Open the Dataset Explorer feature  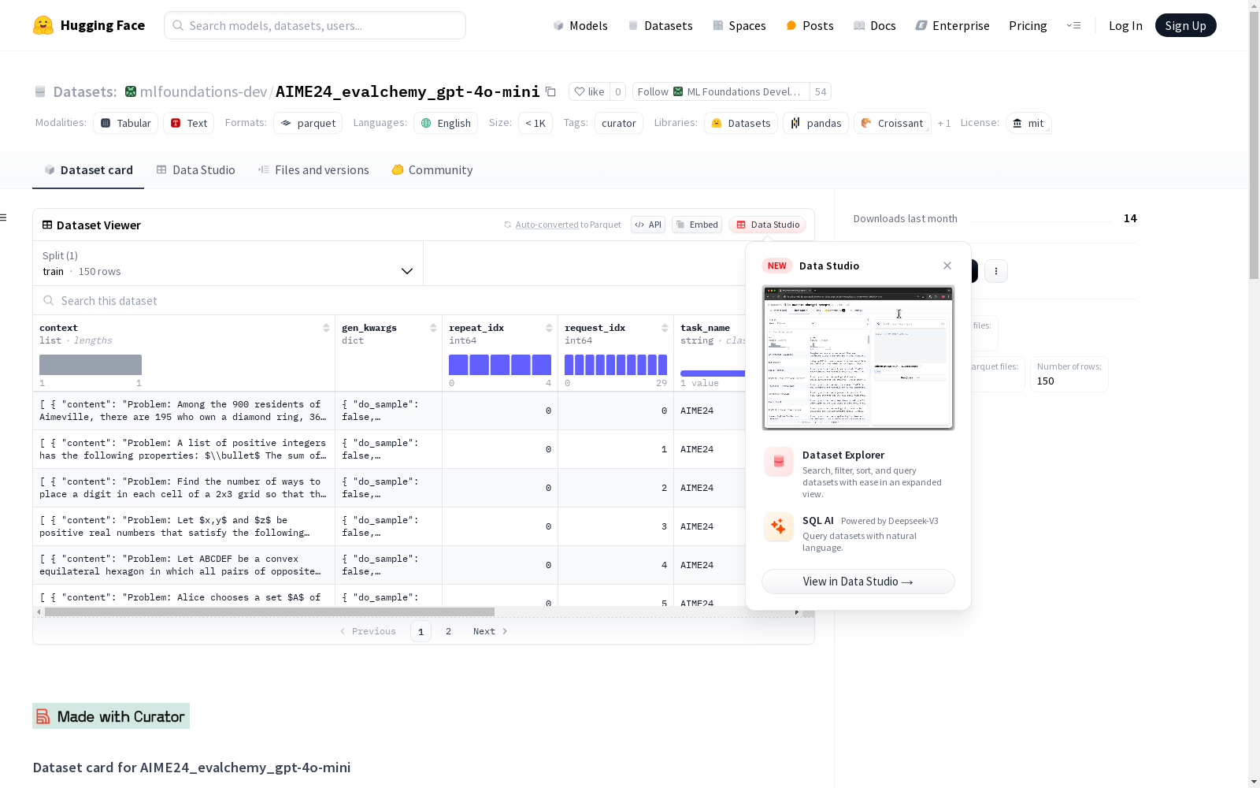(x=858, y=474)
